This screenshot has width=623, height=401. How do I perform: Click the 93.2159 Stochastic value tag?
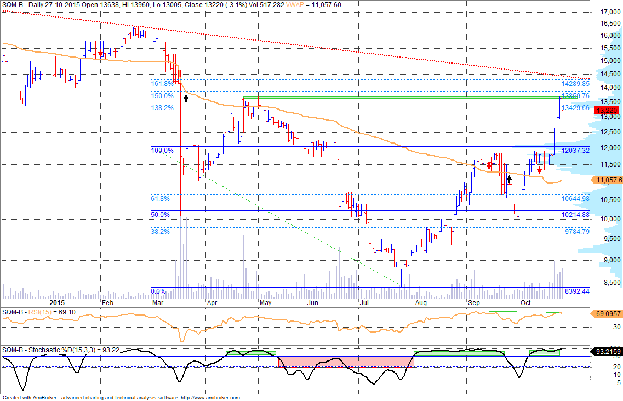coord(607,352)
